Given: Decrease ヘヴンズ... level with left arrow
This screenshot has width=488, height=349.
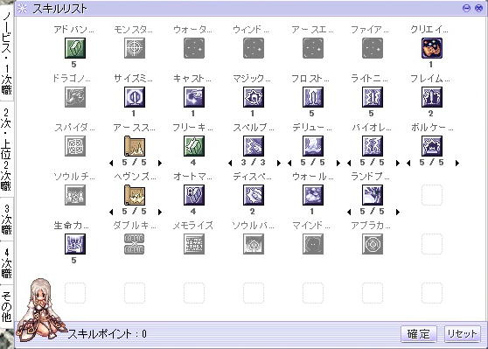Looking at the screenshot, I should pyautogui.click(x=111, y=212).
